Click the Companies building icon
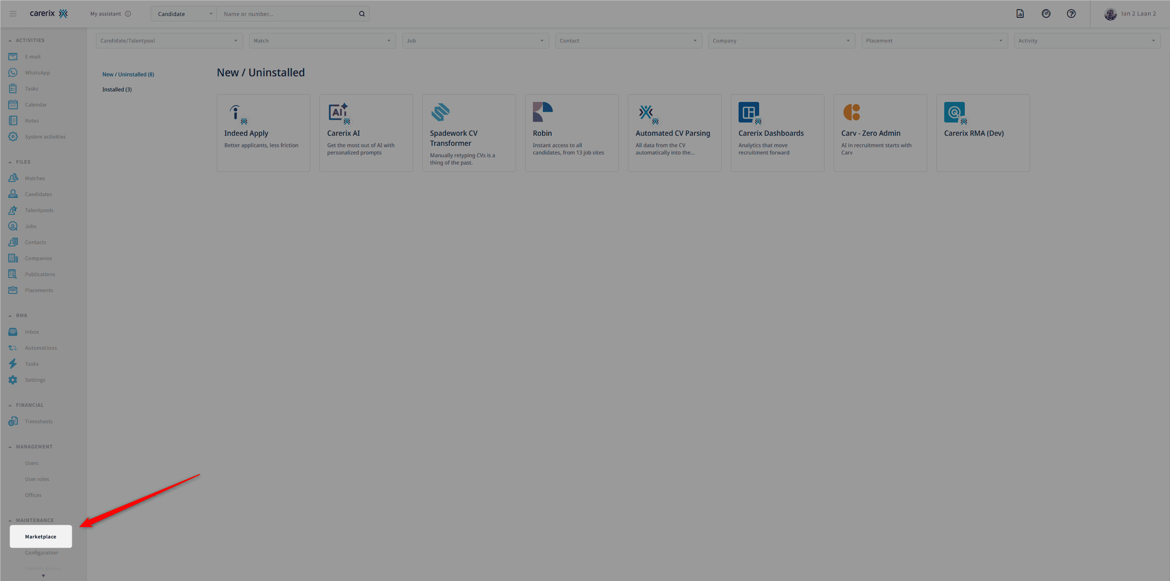 click(x=13, y=258)
